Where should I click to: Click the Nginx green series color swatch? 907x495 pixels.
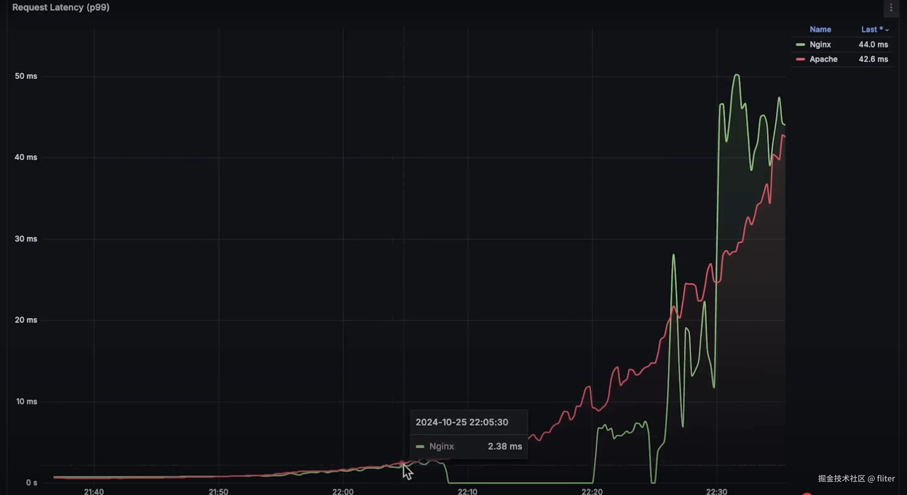tap(800, 45)
